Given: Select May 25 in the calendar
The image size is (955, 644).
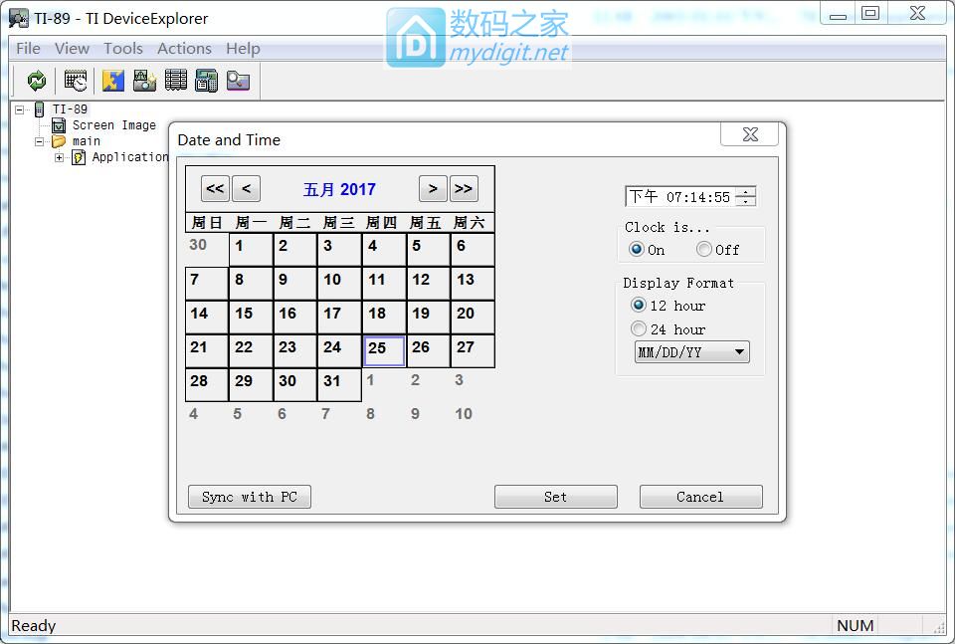Looking at the screenshot, I should (x=384, y=351).
